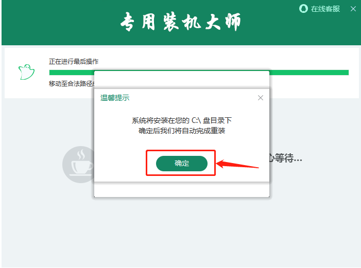Click the 温馨提示 dialog title
Viewport: 361px width, 268px height.
coord(115,98)
